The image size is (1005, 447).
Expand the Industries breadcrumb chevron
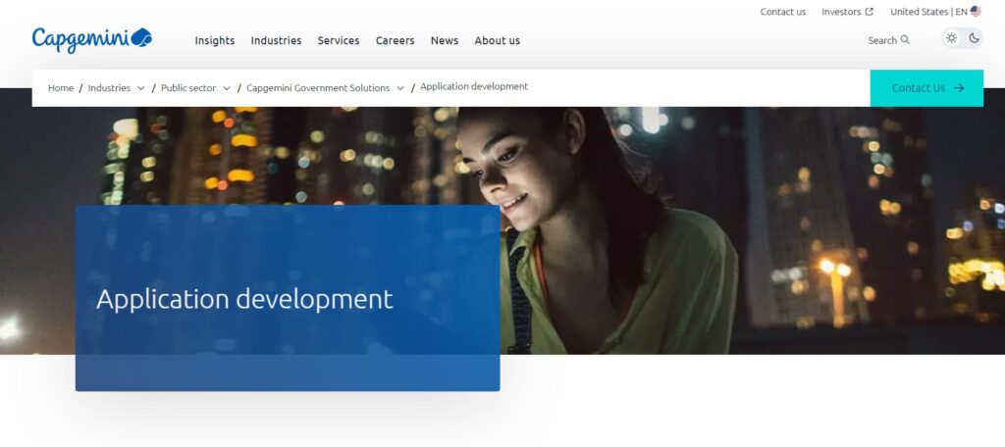tap(141, 88)
